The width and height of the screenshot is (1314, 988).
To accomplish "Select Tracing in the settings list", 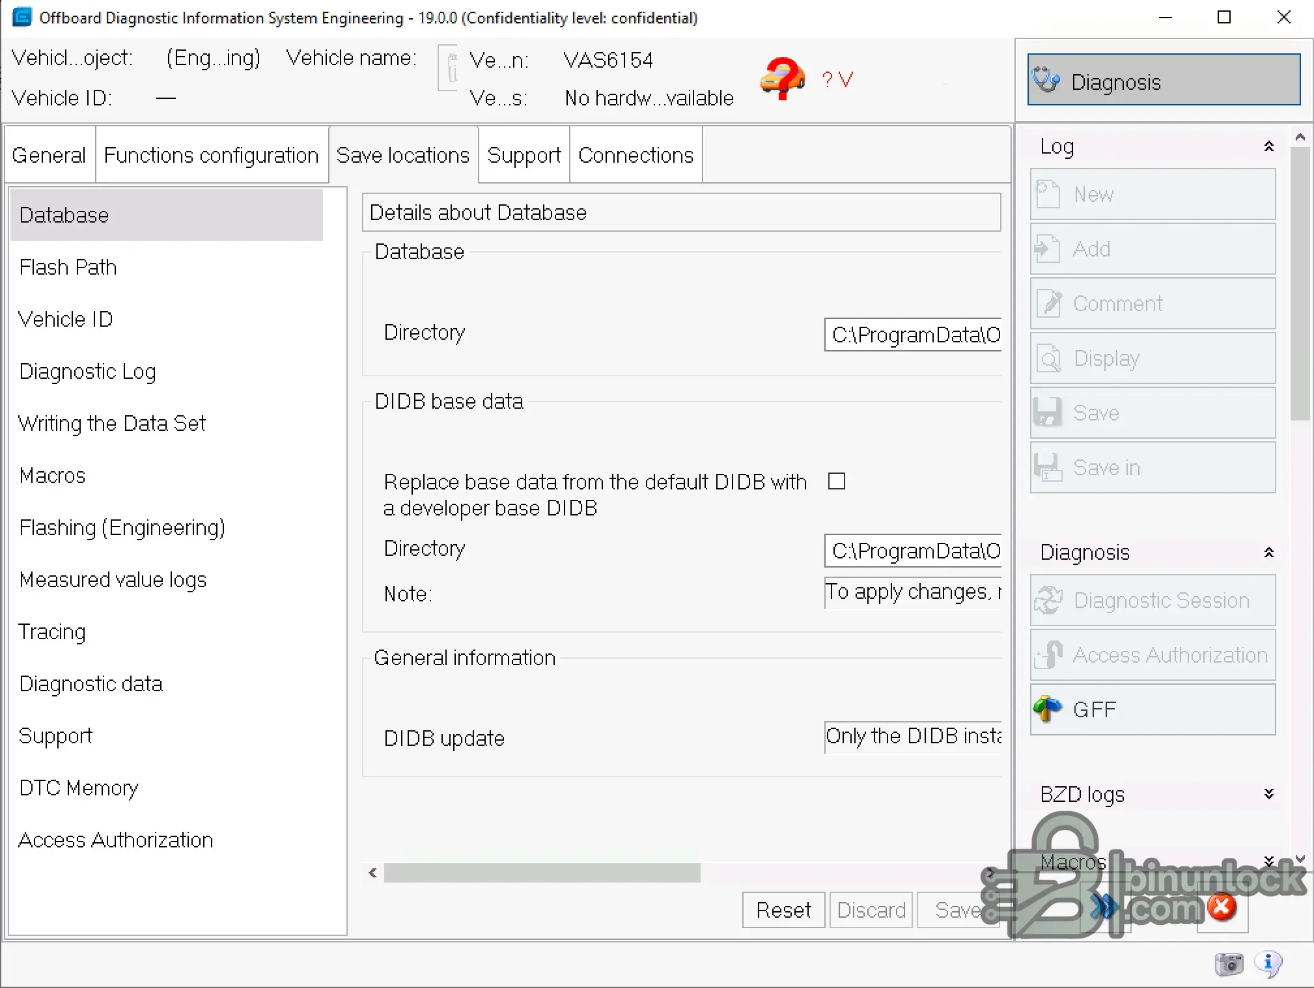I will tap(167, 631).
